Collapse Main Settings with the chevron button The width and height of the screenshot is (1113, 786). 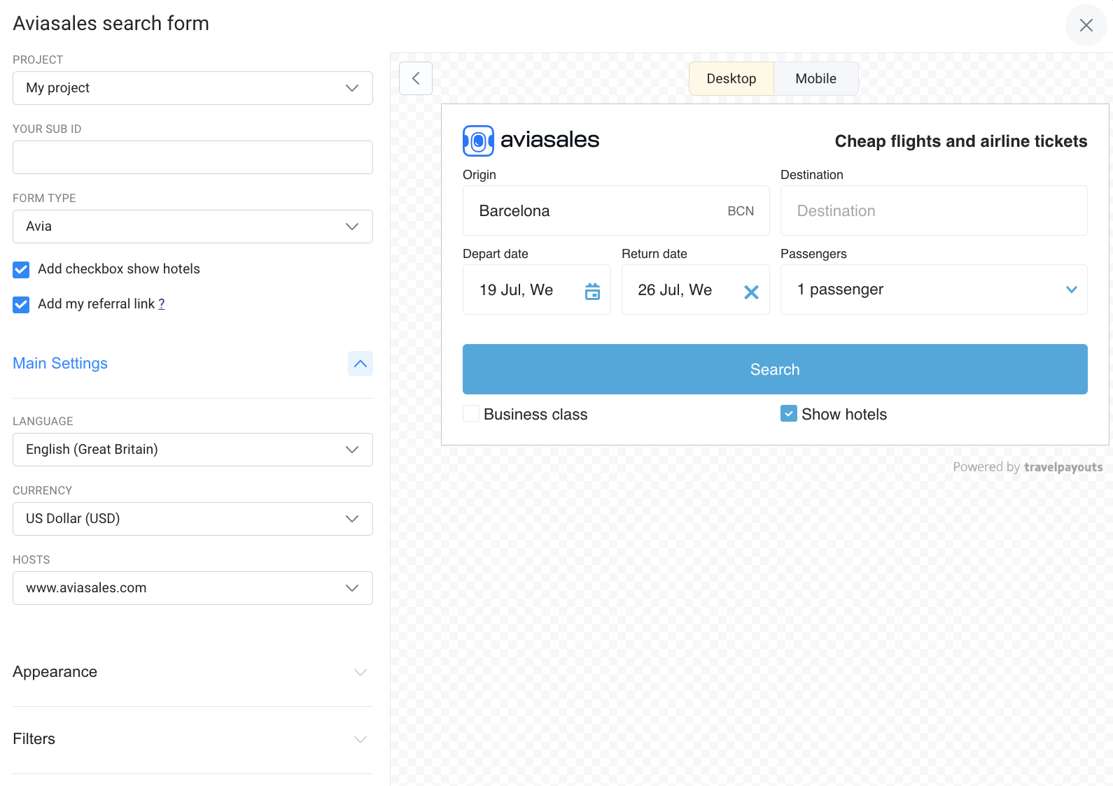coord(360,364)
